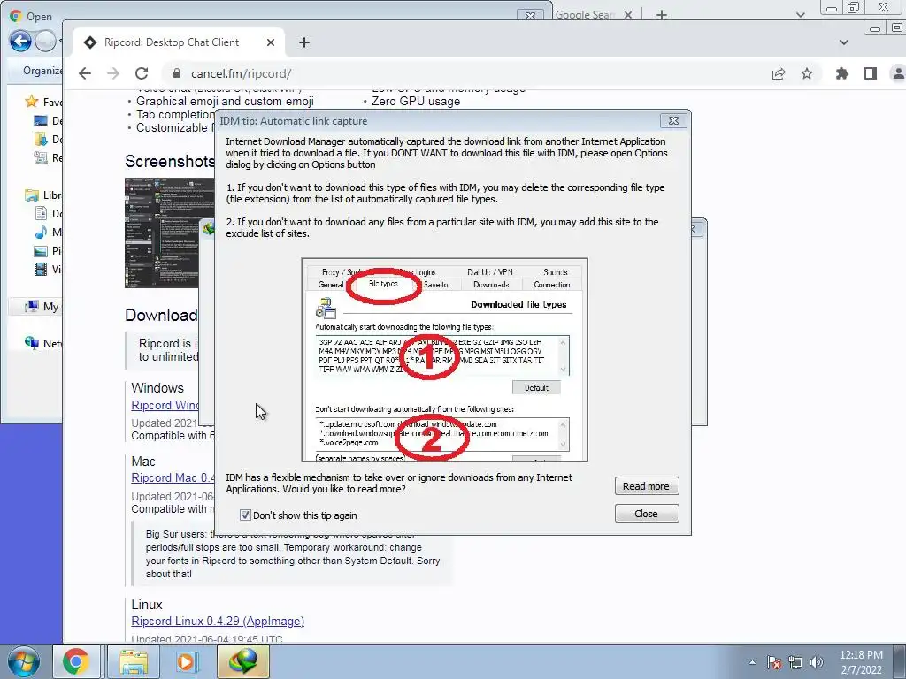The width and height of the screenshot is (906, 679).
Task: Expand the Chrome tab search chevron
Action: pos(843,42)
